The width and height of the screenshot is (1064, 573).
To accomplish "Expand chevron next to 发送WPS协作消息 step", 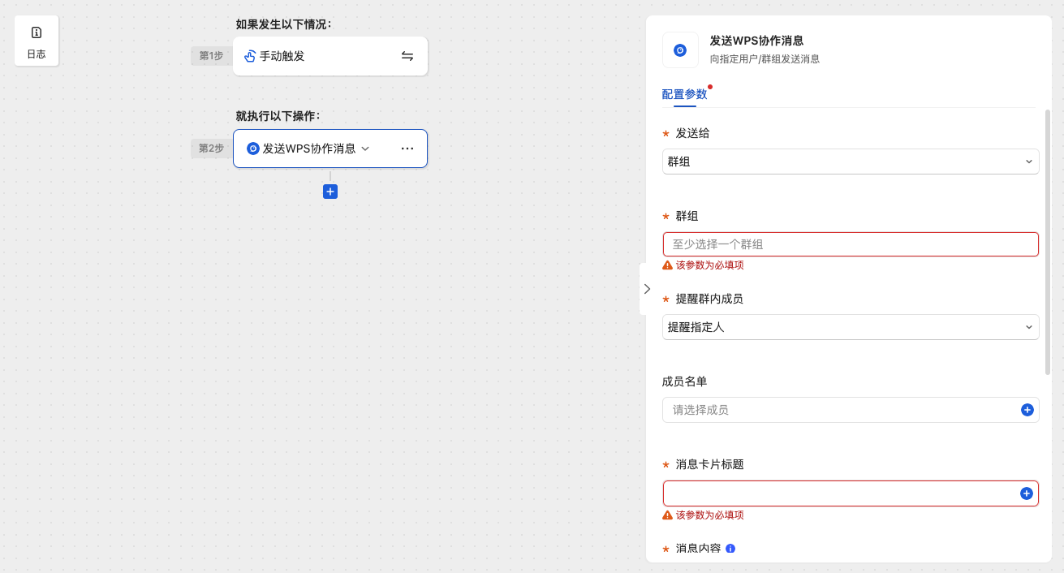I will [x=365, y=149].
